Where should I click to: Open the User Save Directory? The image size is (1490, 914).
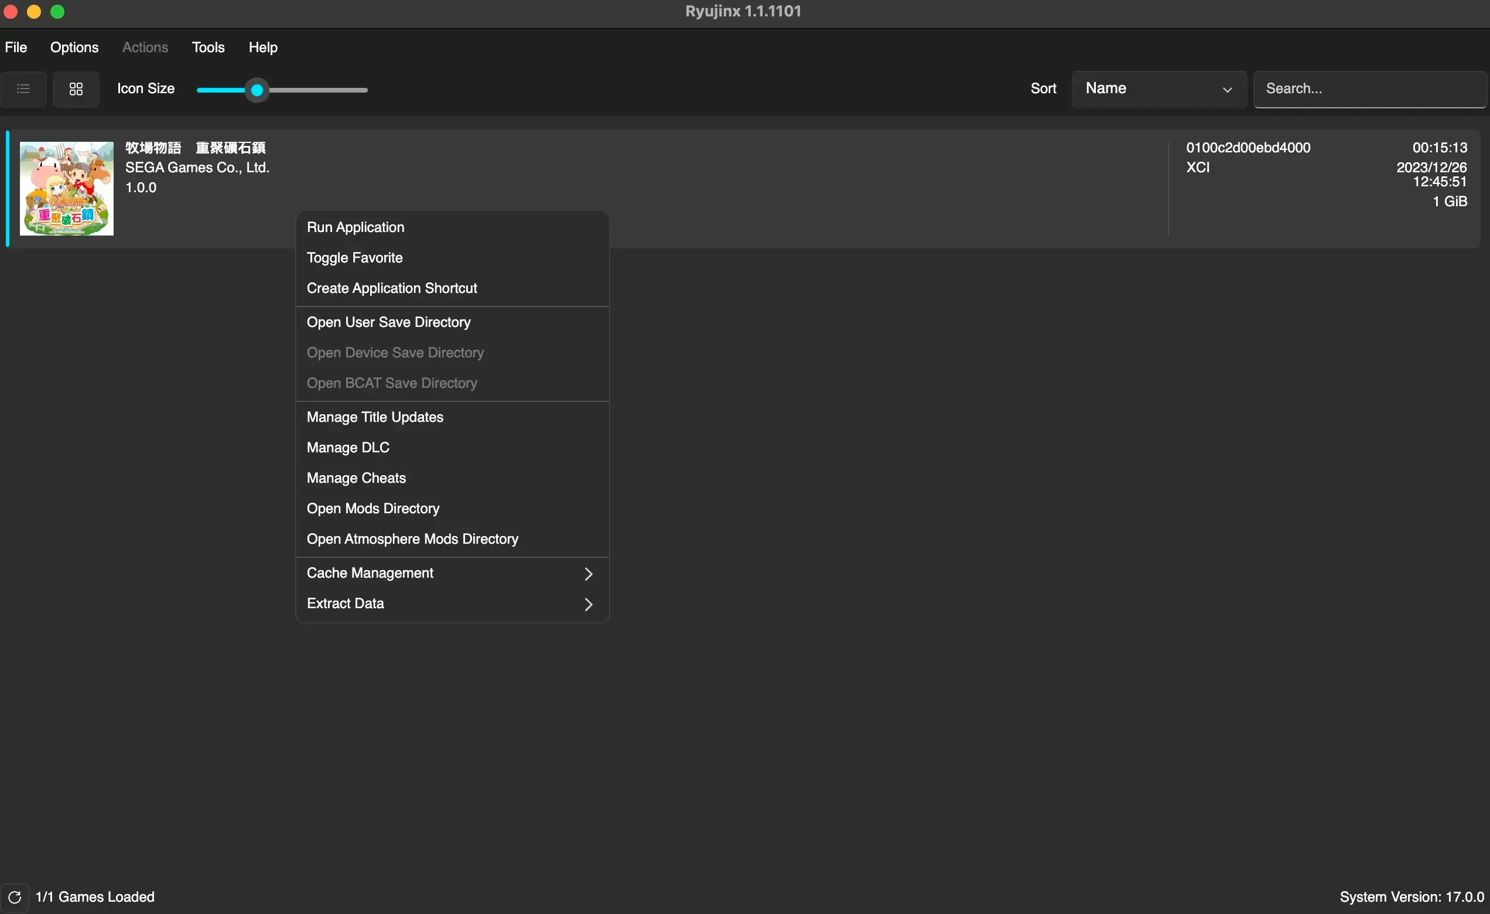389,322
